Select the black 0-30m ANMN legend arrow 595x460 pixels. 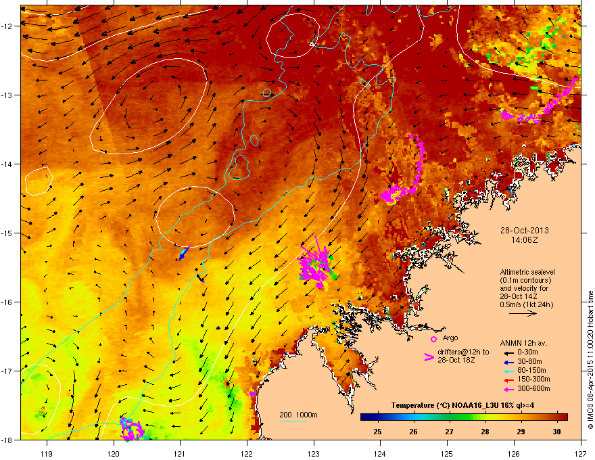point(508,352)
